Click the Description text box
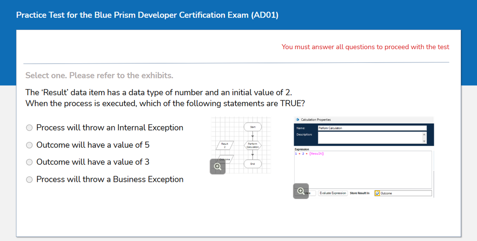 click(370, 138)
